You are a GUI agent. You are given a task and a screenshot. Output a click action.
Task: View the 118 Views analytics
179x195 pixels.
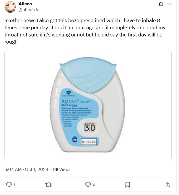pos(61,170)
